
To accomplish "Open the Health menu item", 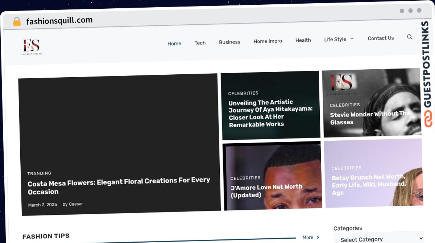I will point(303,40).
